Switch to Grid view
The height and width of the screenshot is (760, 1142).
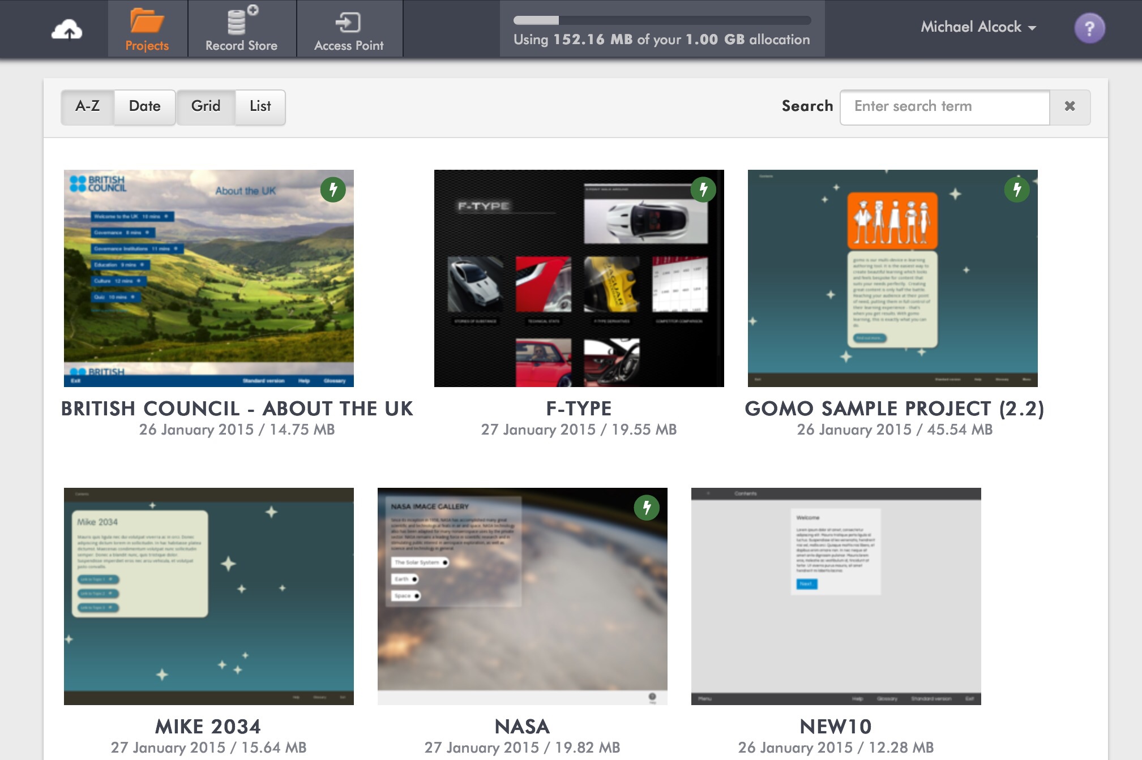click(206, 106)
